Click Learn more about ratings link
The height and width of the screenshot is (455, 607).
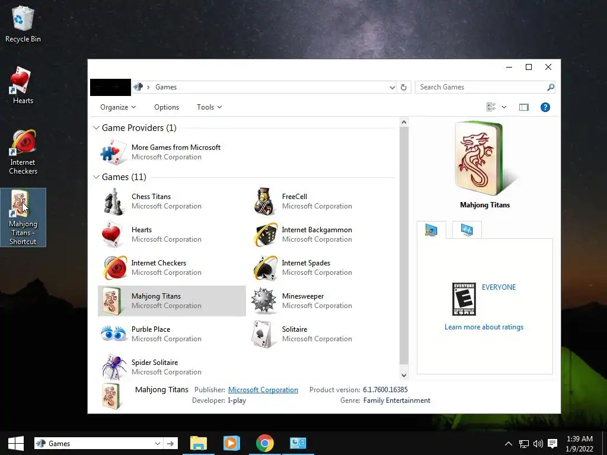coord(484,327)
